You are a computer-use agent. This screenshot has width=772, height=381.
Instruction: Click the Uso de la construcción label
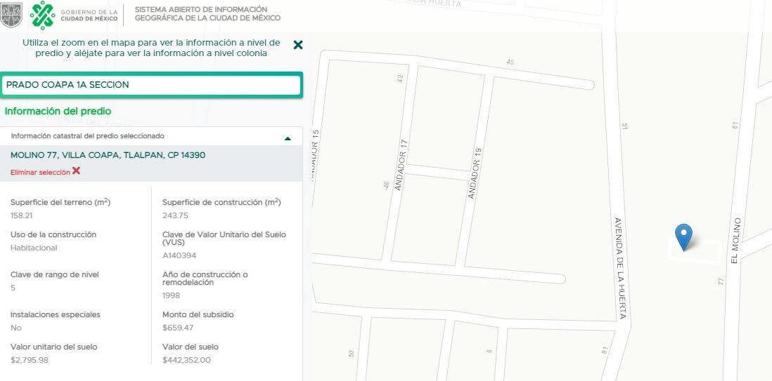53,234
